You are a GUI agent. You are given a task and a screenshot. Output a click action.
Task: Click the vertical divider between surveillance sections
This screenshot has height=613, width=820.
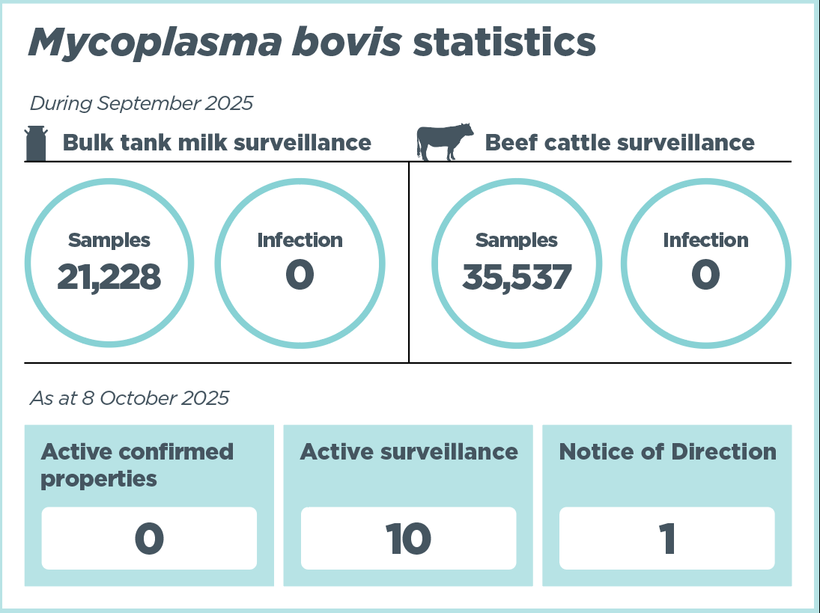409,262
